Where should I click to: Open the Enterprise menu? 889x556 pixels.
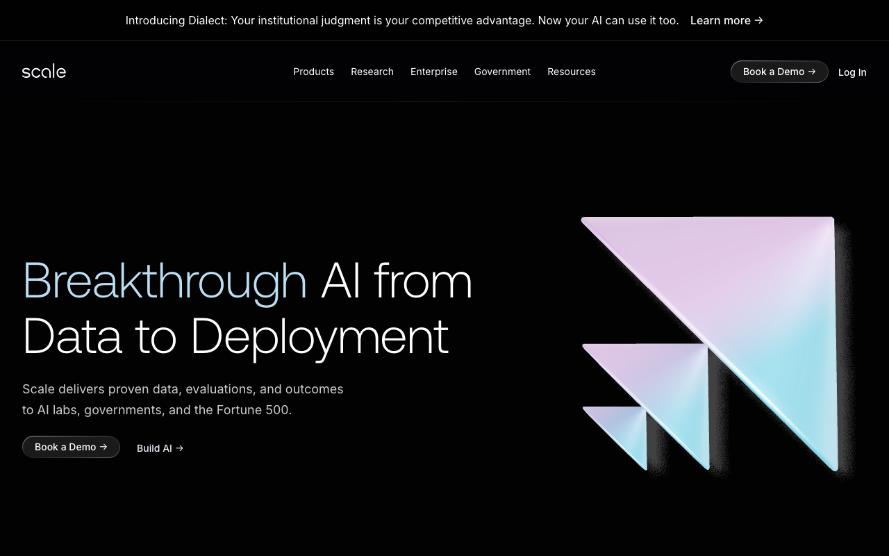click(x=434, y=72)
